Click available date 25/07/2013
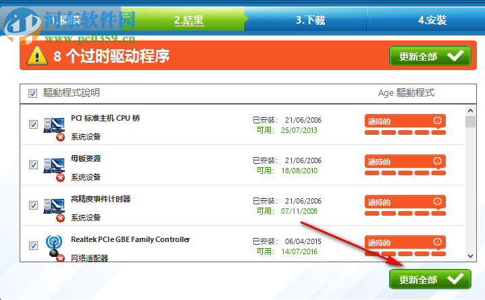Image resolution: width=485 pixels, height=300 pixels. pyautogui.click(x=299, y=130)
